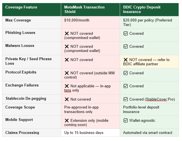Click the Covered checkbox for Phishing Losses

tap(126, 33)
